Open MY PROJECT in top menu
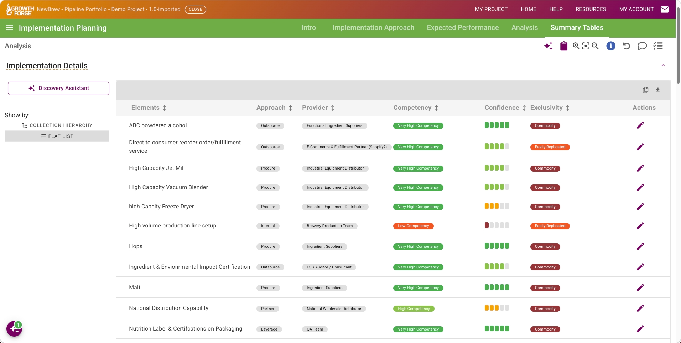 point(491,9)
